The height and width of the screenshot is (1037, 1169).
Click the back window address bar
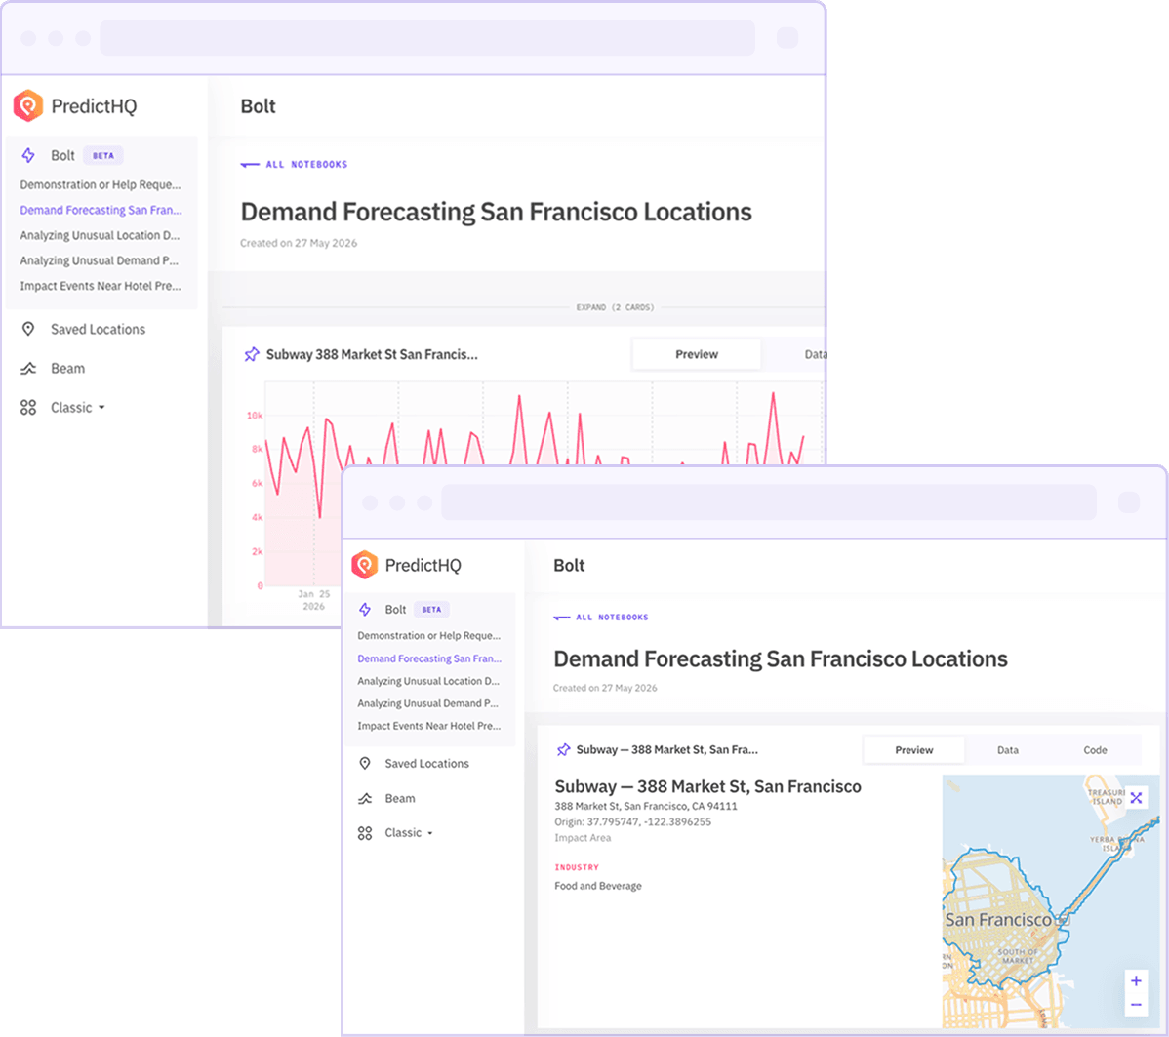click(427, 37)
